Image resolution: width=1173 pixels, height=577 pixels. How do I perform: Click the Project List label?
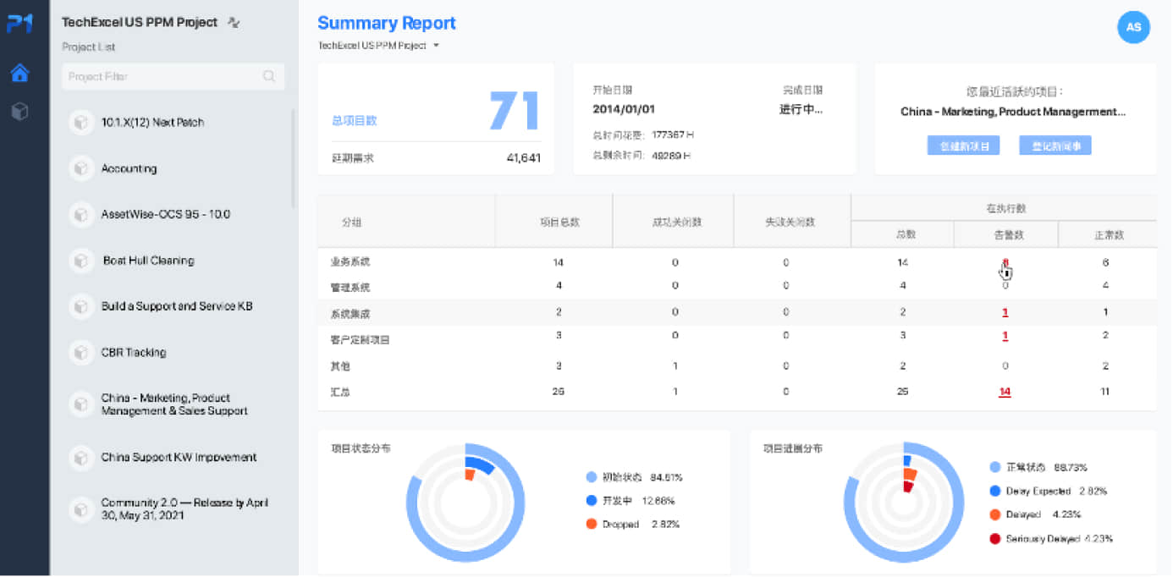click(x=89, y=47)
